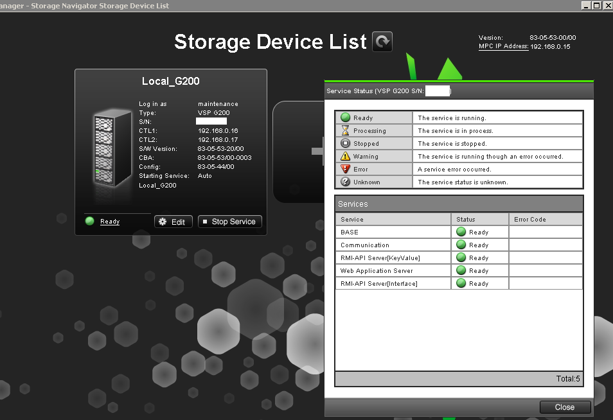Click Starting Service Auto value
Screen dimensions: 613x420
pyautogui.click(x=205, y=176)
